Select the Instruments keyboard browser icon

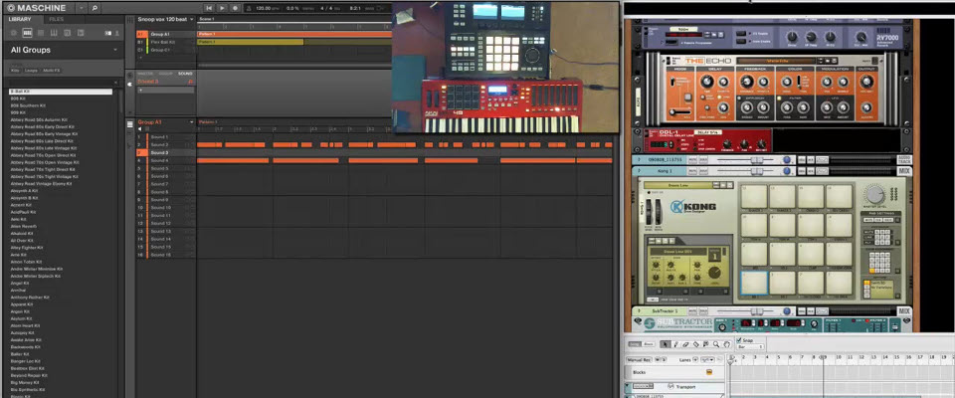tap(54, 33)
